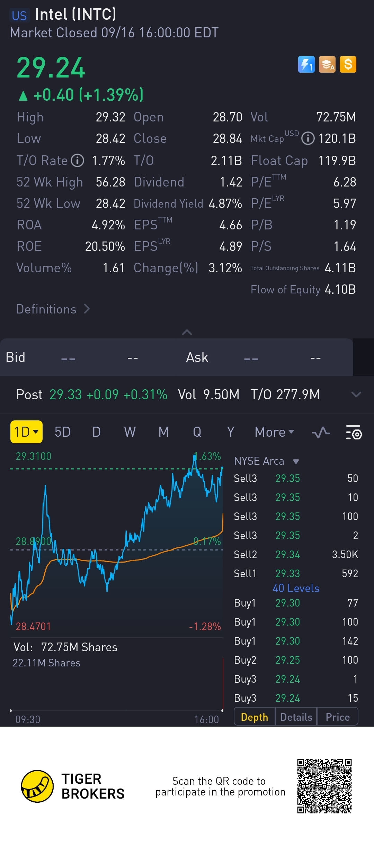
Task: Open the Mkt Cap info icon
Action: point(308,138)
